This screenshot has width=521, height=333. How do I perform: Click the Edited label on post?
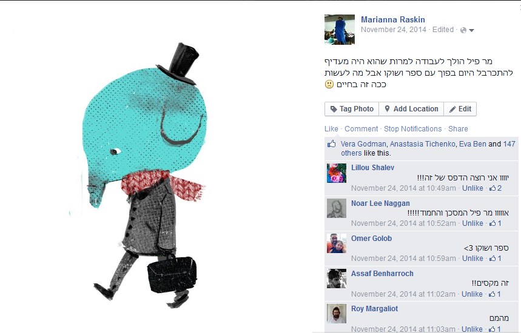click(443, 30)
